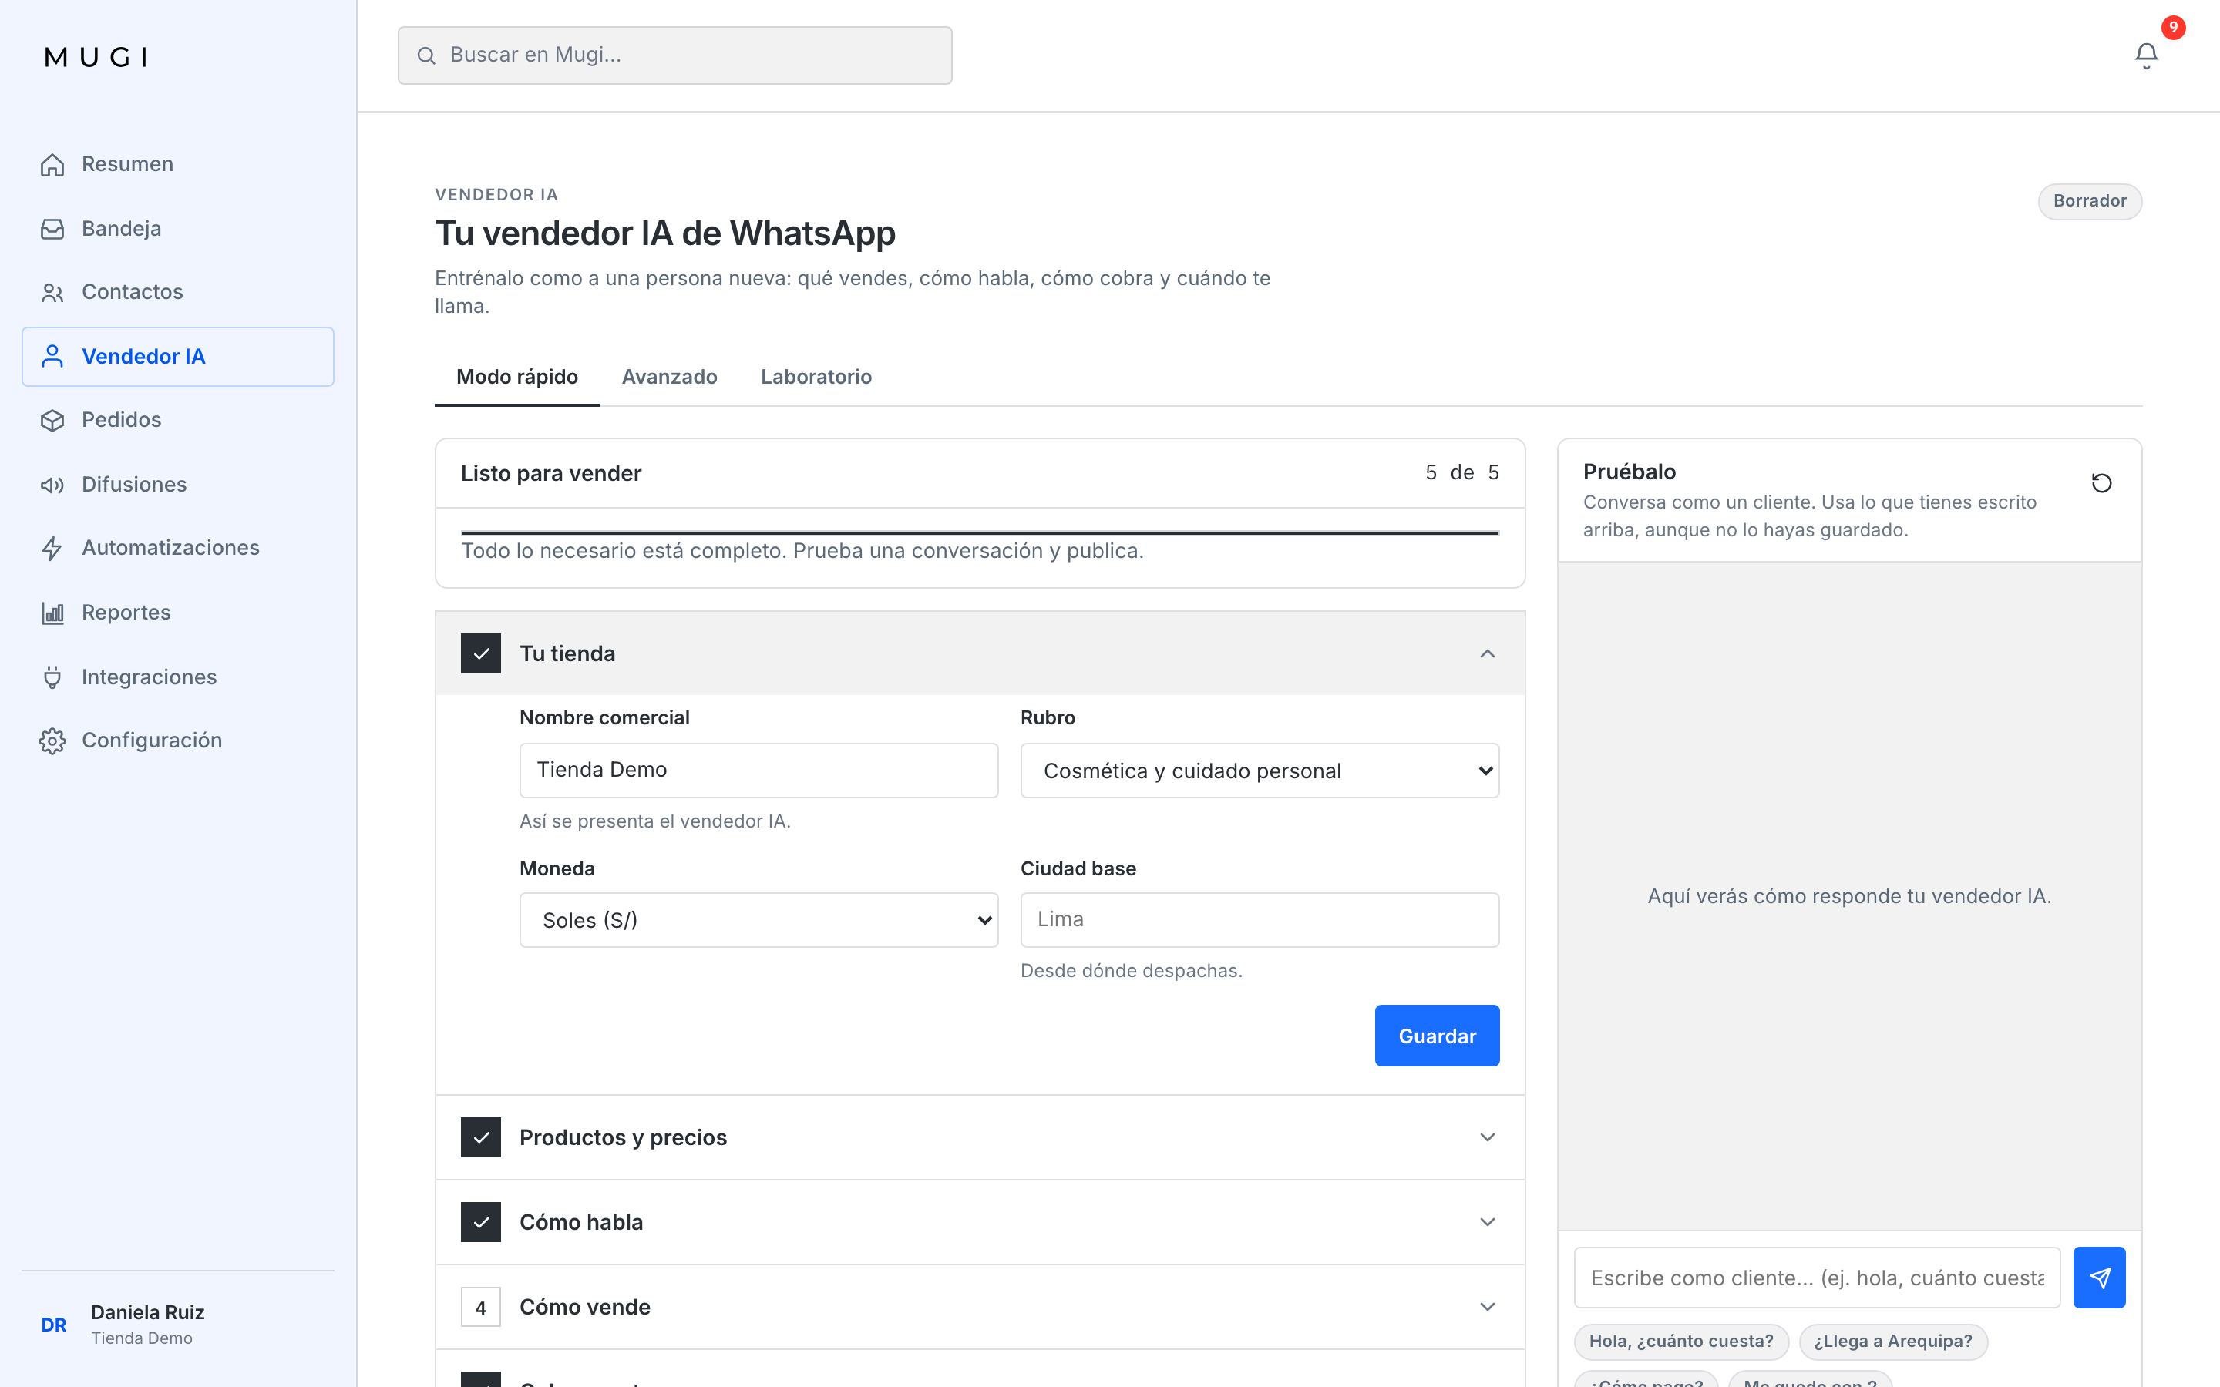Click the Nombre comercial input
Viewport: 2220px width, 1387px height.
(758, 770)
